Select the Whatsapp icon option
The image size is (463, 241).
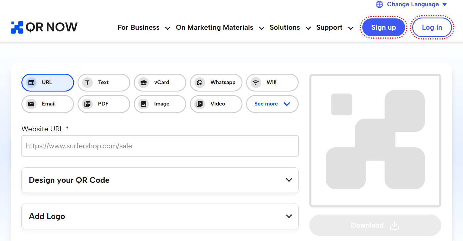(x=200, y=83)
